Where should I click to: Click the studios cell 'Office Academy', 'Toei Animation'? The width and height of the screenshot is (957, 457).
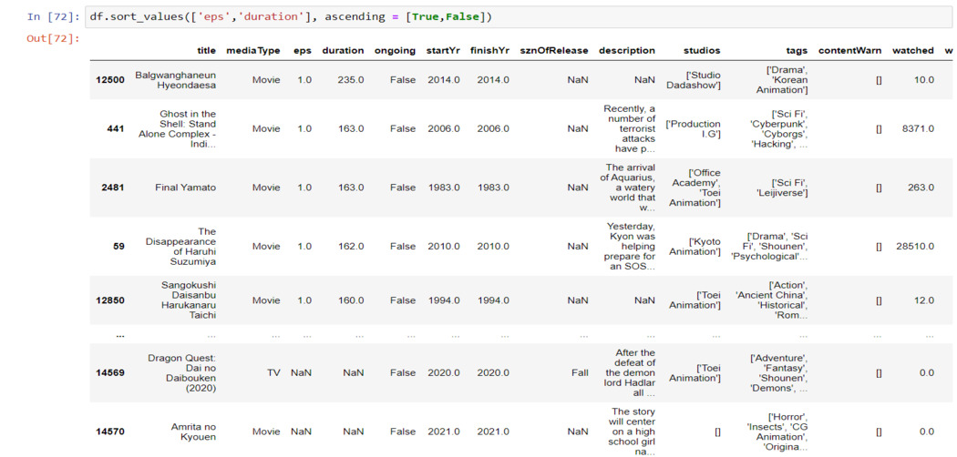click(x=695, y=187)
